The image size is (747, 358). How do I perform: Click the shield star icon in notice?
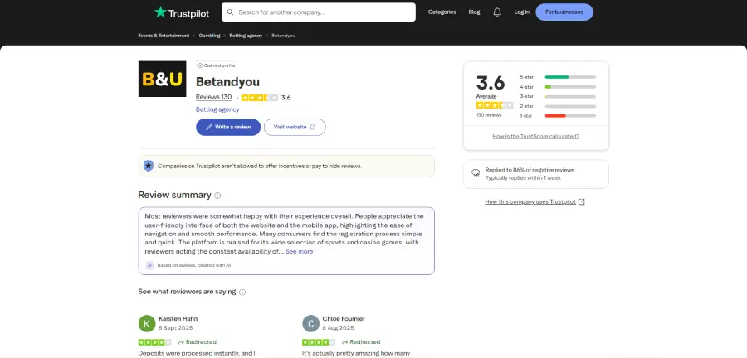tap(149, 166)
